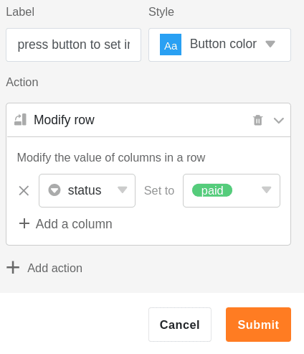Expand the Set to value dropdown arrow
The width and height of the screenshot is (304, 354).
tap(266, 190)
